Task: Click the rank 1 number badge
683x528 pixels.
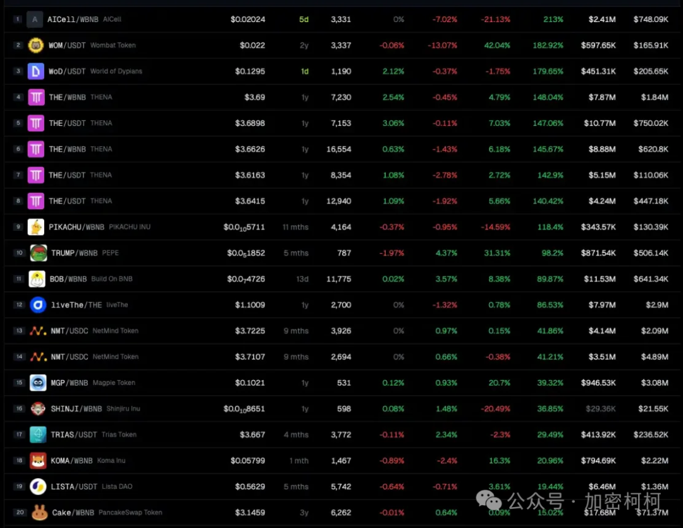Action: tap(17, 20)
